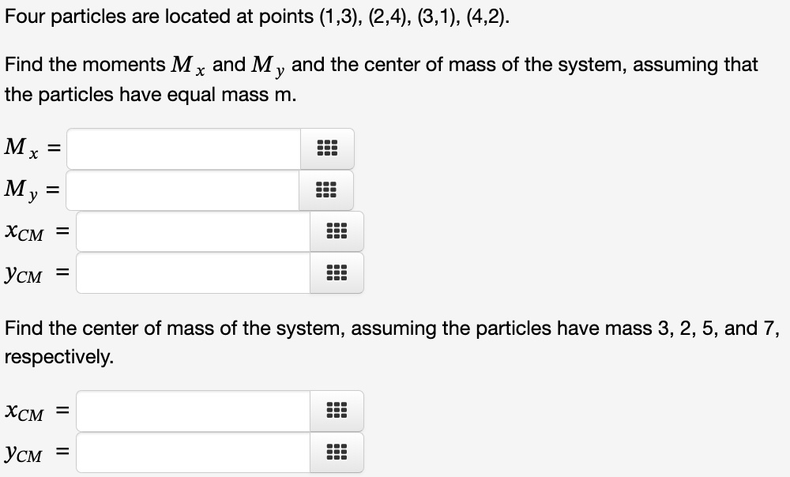
Task: Click the answer field after Mx equals sign
Action: 182,148
